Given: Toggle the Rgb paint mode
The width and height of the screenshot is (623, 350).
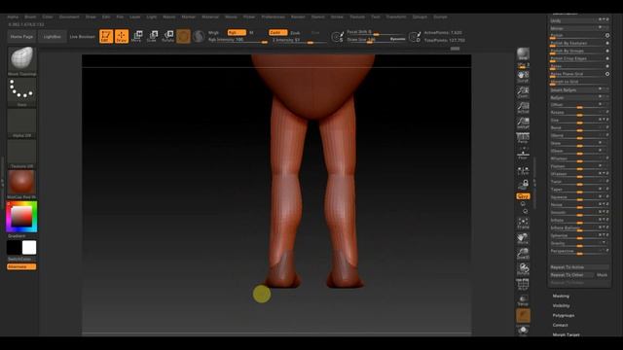Looking at the screenshot, I should click(237, 32).
